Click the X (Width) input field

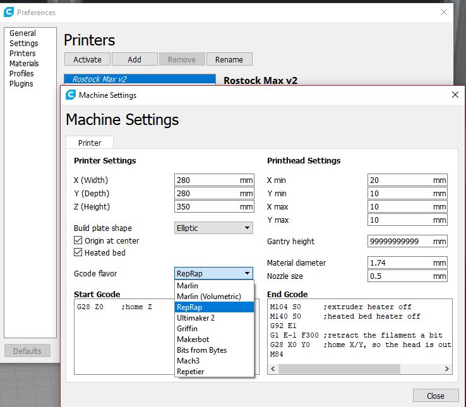pyautogui.click(x=206, y=180)
